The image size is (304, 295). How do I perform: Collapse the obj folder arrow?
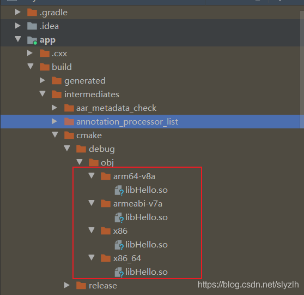pos(80,162)
